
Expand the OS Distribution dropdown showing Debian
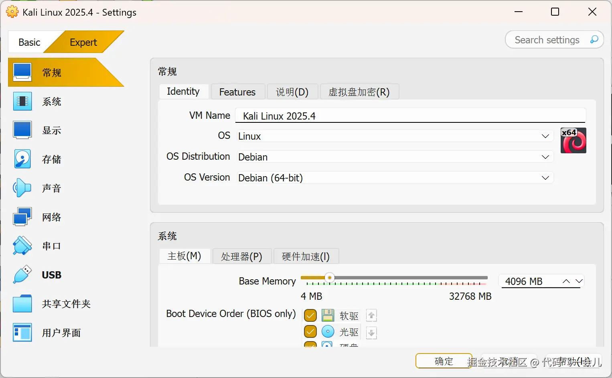(x=395, y=157)
